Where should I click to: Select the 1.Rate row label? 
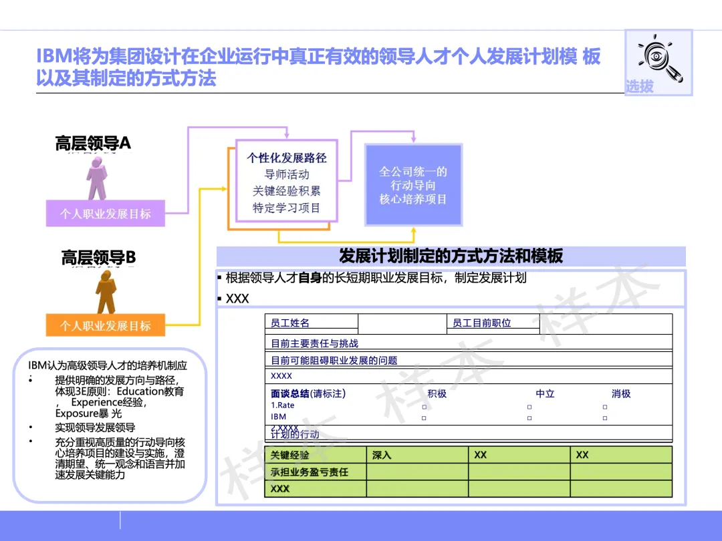[x=282, y=405]
